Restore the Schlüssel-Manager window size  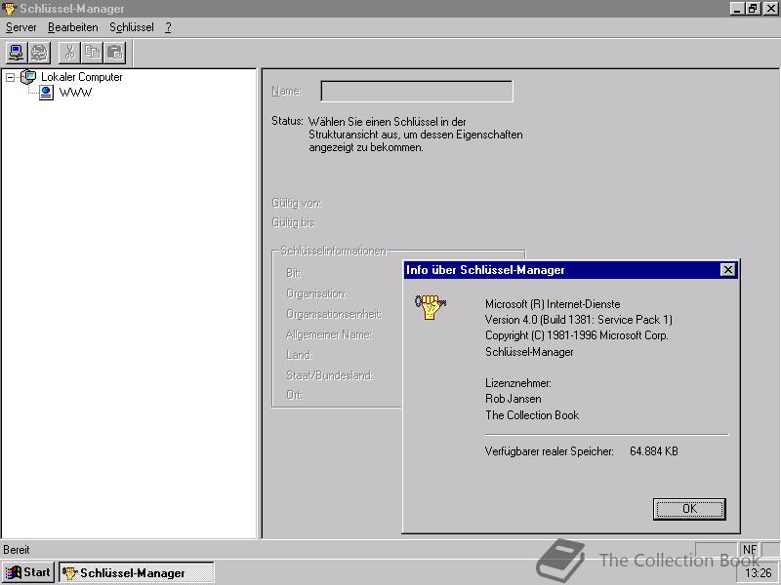pos(752,9)
